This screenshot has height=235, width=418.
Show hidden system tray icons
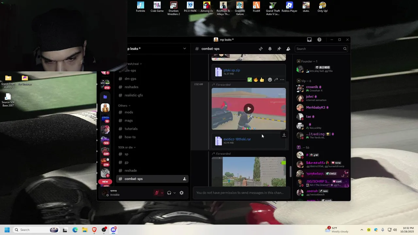(362, 230)
